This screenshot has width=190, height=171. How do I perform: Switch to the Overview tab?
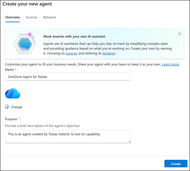[12, 17]
